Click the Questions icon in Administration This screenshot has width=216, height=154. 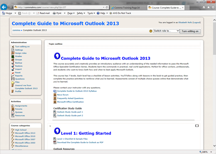13,79
